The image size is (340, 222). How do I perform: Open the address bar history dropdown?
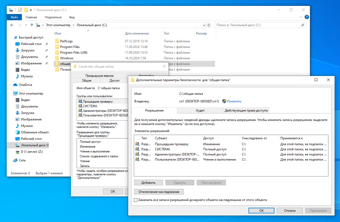204,25
